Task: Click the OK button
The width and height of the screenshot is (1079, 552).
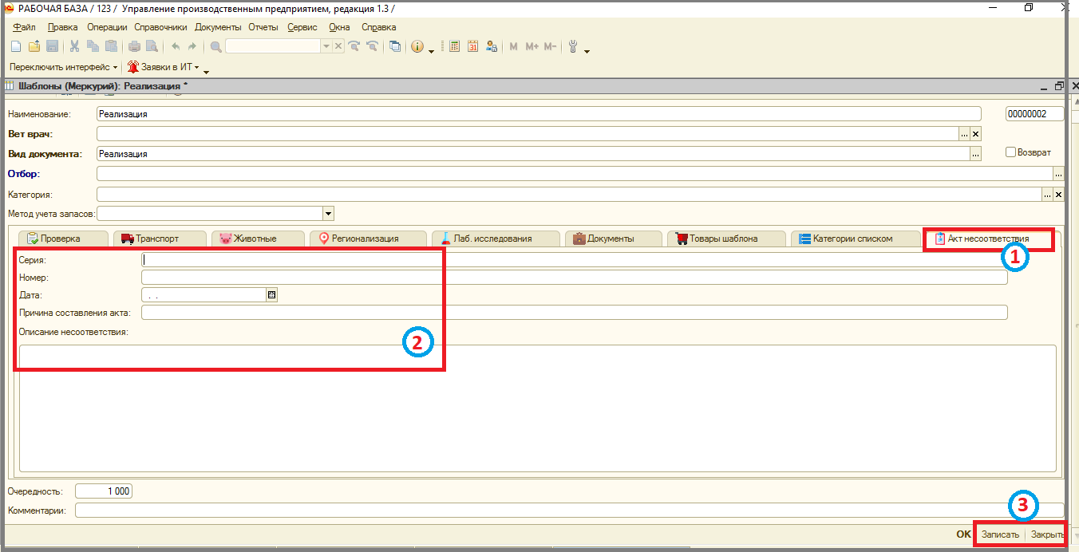Action: point(963,534)
